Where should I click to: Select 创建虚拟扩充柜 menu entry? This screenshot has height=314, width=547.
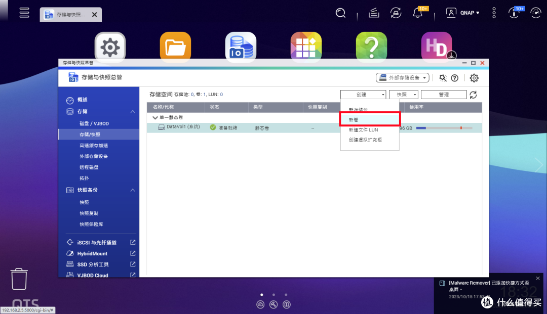(x=370, y=140)
